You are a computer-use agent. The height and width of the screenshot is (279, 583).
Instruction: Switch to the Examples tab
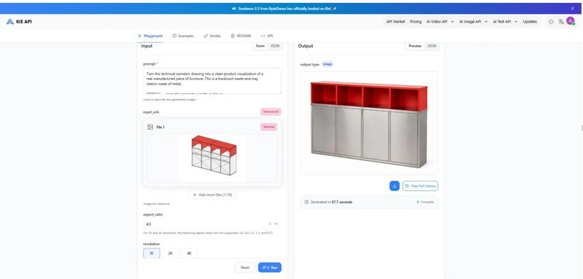tap(183, 36)
